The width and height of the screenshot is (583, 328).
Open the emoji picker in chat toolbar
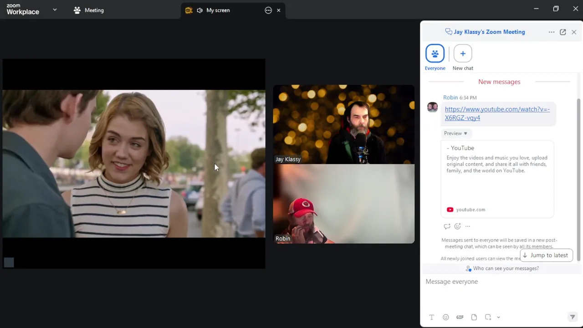click(446, 317)
